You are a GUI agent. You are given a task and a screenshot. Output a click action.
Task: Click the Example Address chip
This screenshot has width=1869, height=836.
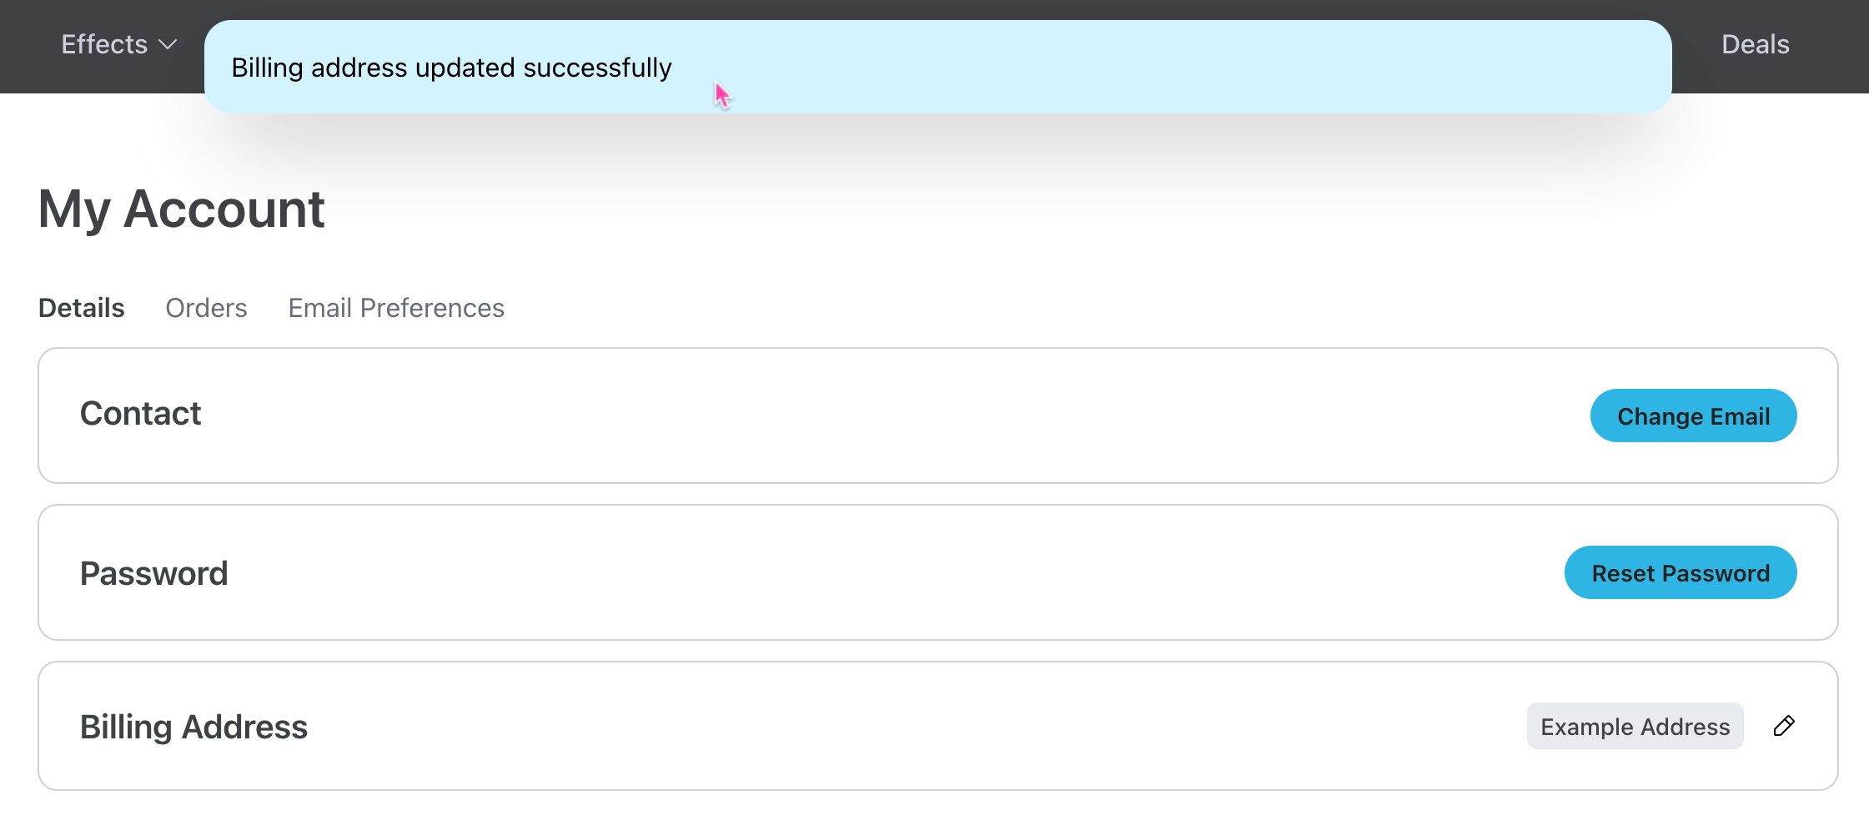(1635, 727)
